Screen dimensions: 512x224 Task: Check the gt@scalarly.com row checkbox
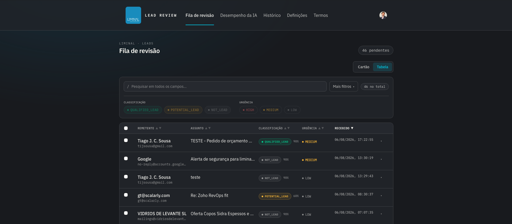pos(126,195)
